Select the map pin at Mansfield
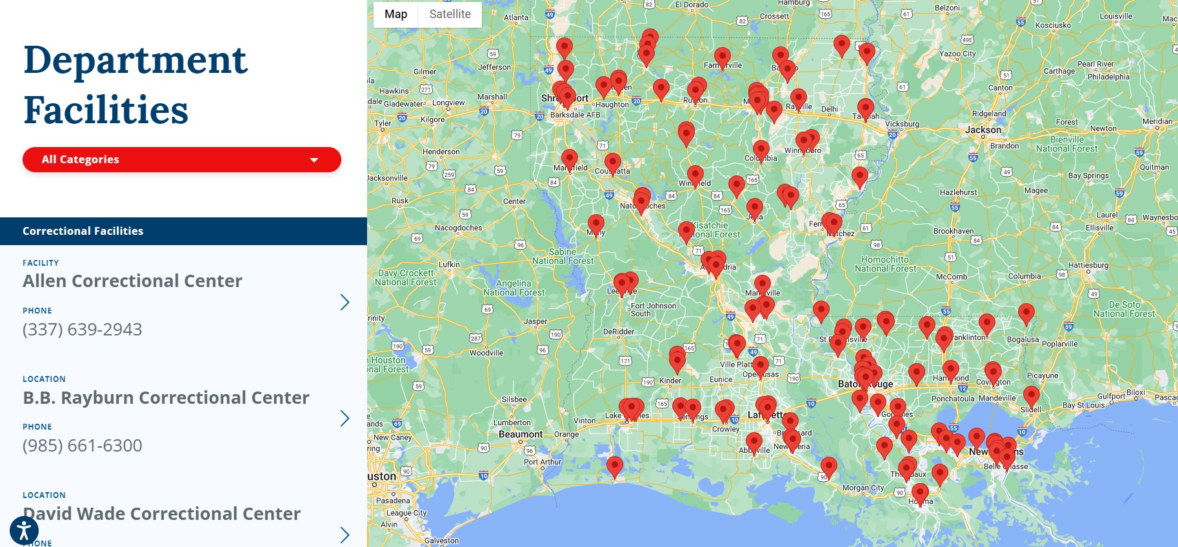 point(569,159)
